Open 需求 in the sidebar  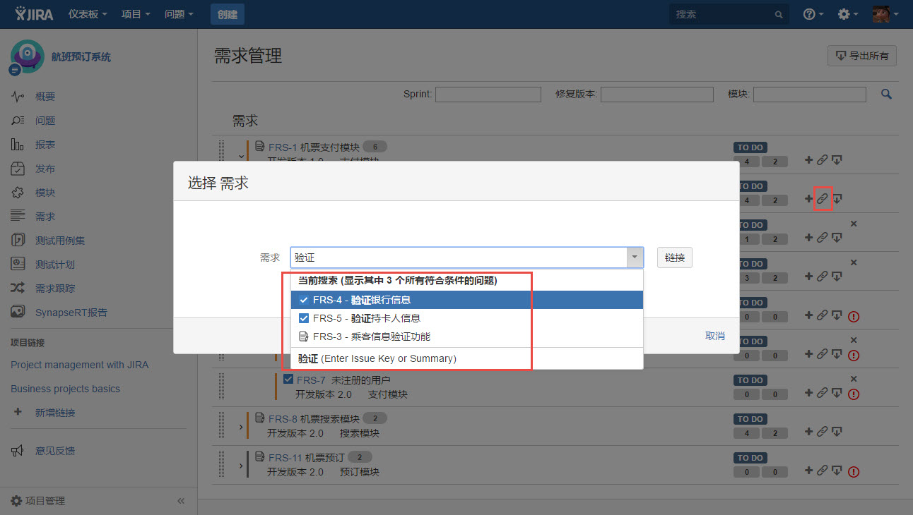[x=45, y=217]
